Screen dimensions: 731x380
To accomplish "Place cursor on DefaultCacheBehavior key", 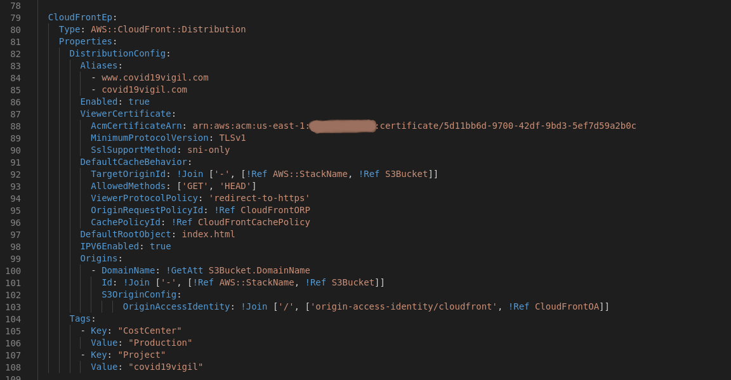I will [x=133, y=162].
